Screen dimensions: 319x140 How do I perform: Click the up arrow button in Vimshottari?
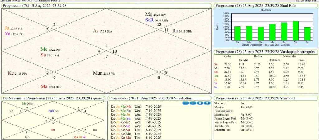pyautogui.click(x=200, y=103)
